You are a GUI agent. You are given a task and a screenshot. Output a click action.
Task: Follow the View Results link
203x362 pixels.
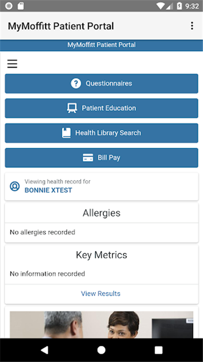point(101,294)
